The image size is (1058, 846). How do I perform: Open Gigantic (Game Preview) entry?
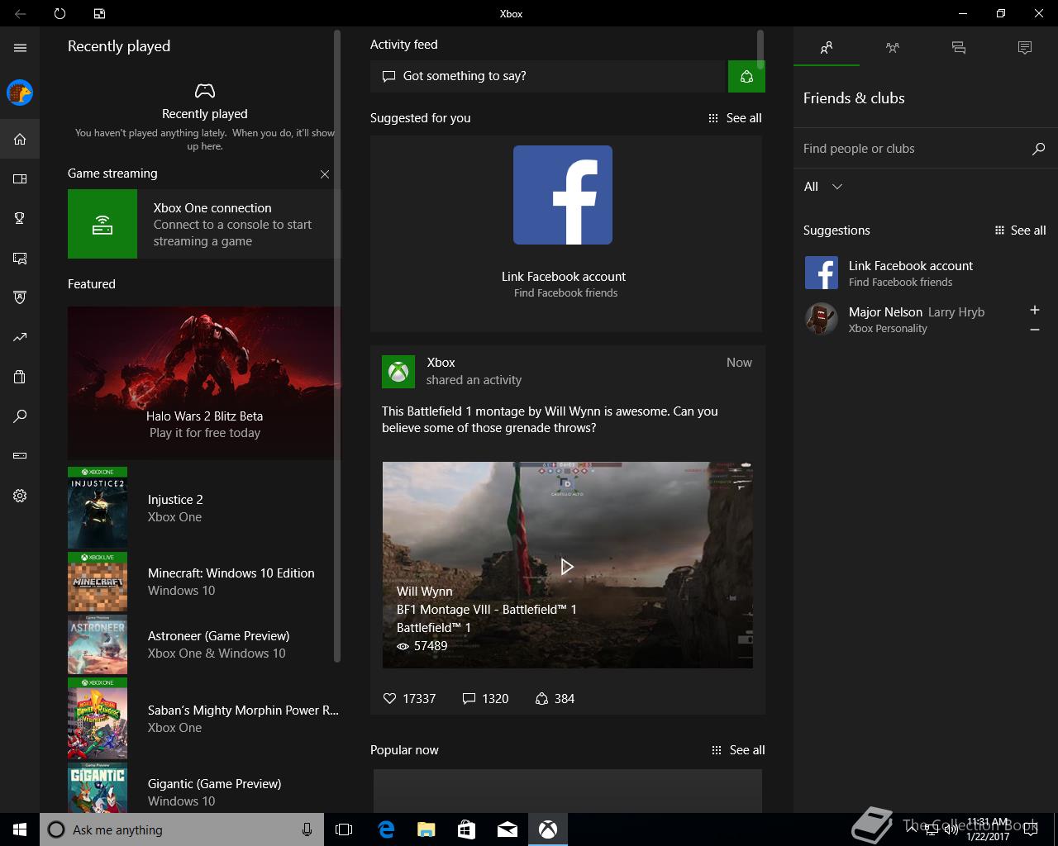click(204, 789)
